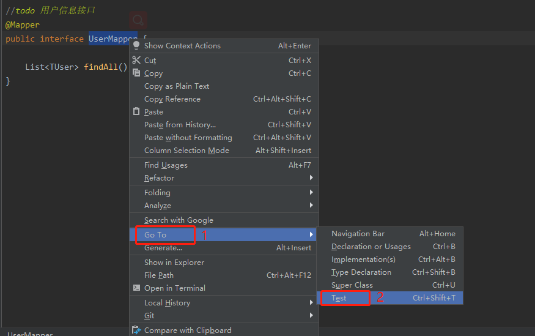The height and width of the screenshot is (336, 535).
Task: Go to Test in the submenu
Action: coord(390,298)
